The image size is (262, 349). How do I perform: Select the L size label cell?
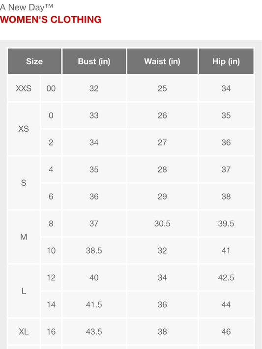click(x=24, y=291)
